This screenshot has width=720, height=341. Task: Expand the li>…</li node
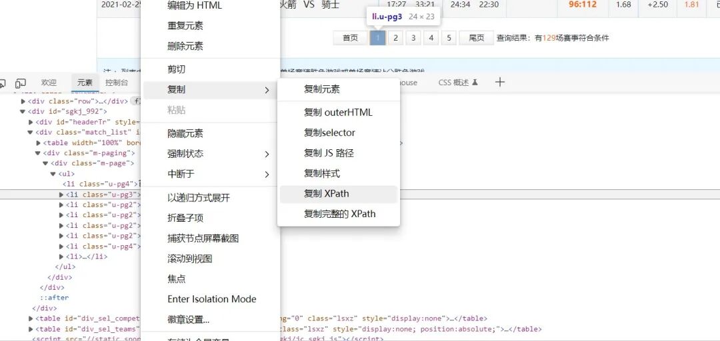pos(61,257)
